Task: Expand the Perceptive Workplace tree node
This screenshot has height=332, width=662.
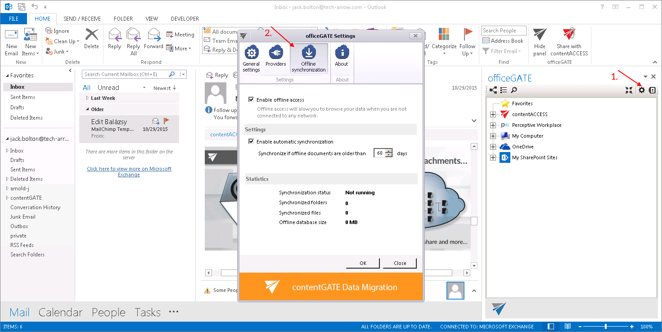Action: 493,125
